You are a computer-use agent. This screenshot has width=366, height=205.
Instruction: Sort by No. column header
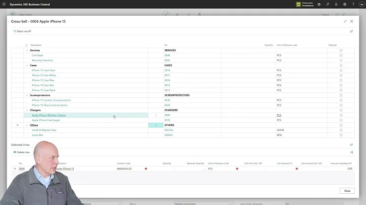pyautogui.click(x=166, y=45)
